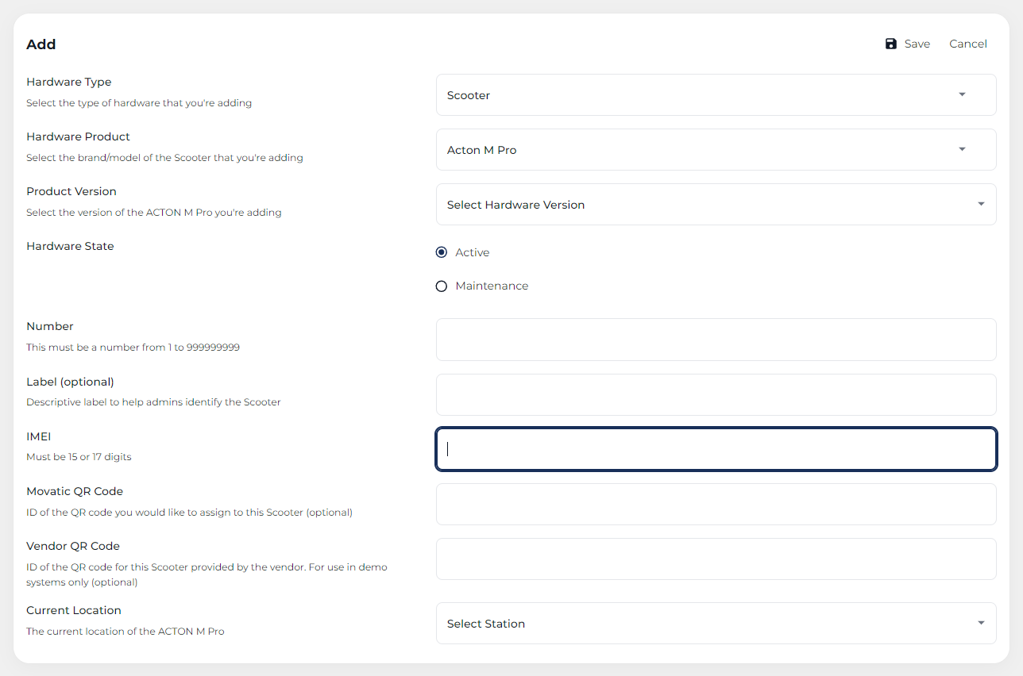
Task: Click the Hardware Type dropdown arrow
Action: coord(962,94)
